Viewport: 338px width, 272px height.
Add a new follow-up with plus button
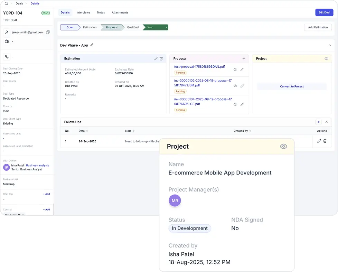(x=318, y=122)
